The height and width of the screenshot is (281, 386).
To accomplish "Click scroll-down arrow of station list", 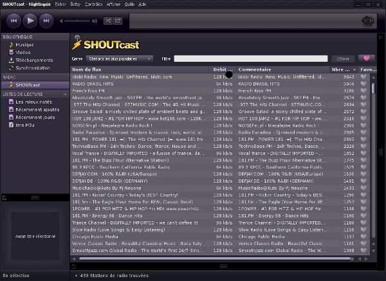I will click(x=373, y=251).
